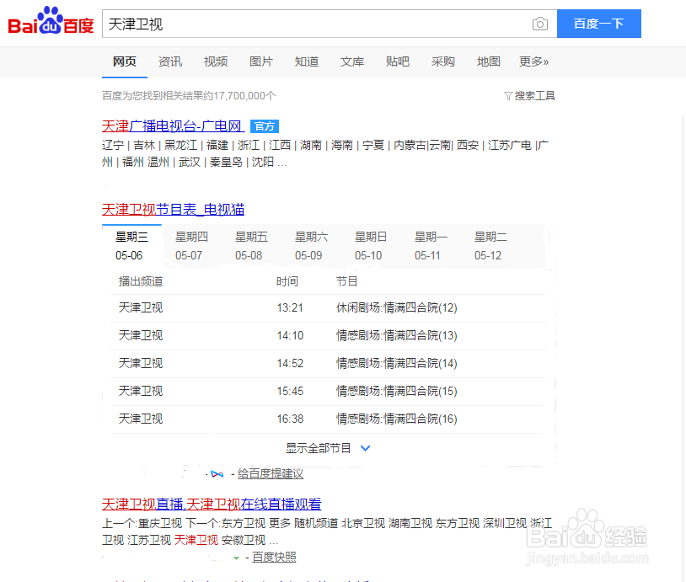
Task: Open the 贴吧 tab
Action: click(x=398, y=61)
